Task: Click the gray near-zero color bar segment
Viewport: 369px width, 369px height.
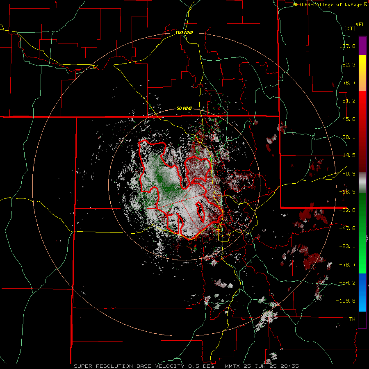Action: (x=362, y=182)
